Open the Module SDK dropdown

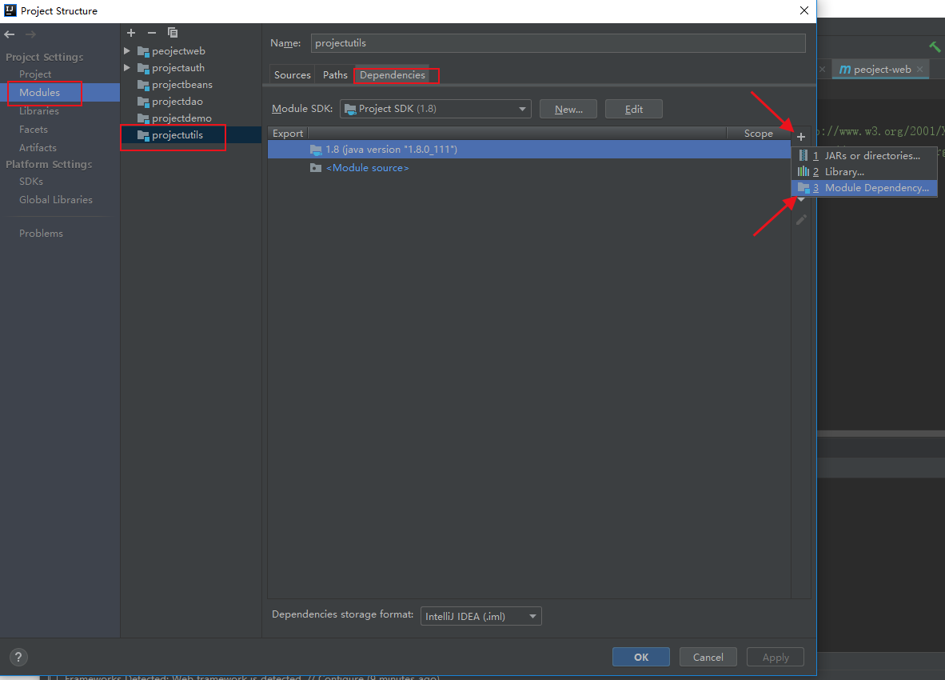click(435, 109)
